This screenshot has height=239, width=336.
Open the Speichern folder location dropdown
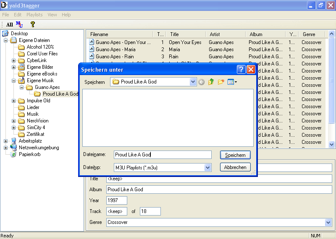193,82
